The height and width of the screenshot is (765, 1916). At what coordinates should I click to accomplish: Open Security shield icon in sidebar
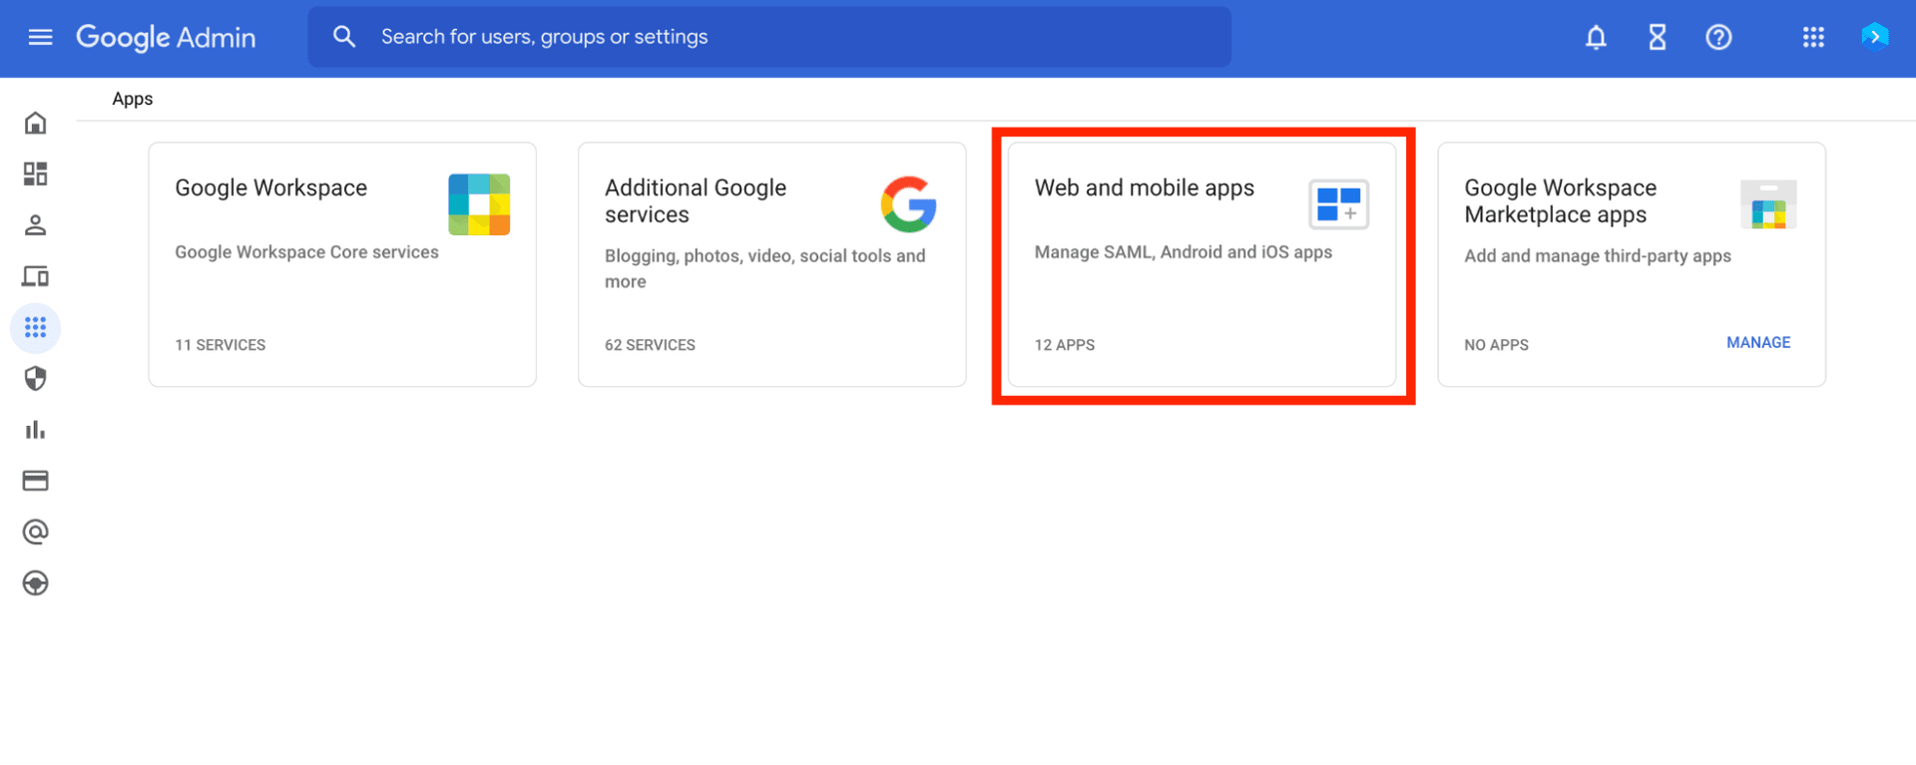36,379
